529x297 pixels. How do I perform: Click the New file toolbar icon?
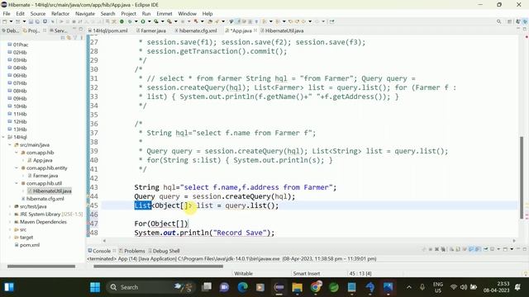pos(5,21)
